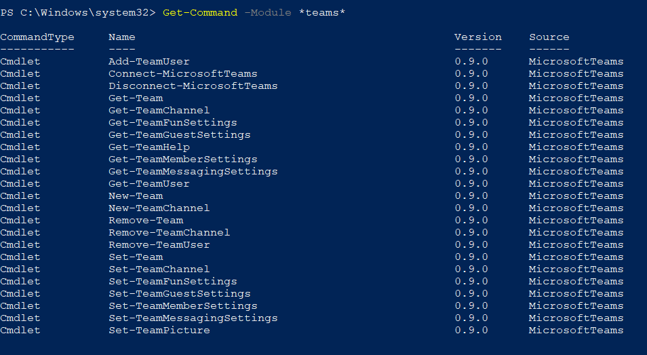This screenshot has width=647, height=355.
Task: Click the Version column header
Action: 478,37
